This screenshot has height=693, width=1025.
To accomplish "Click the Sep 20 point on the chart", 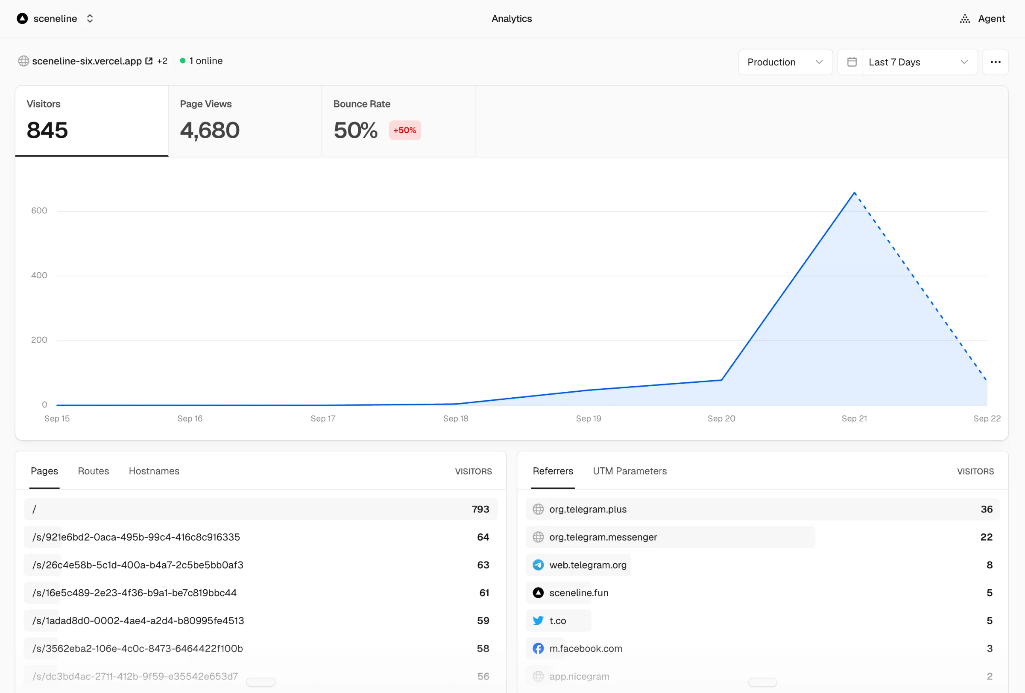I will 722,380.
